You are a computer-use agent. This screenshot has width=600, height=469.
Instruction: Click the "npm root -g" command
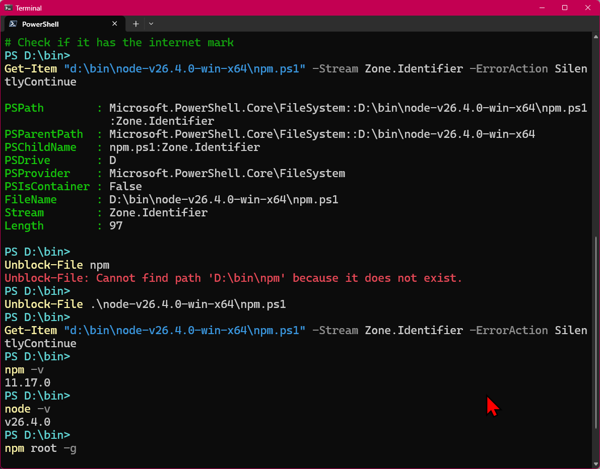[x=41, y=448]
